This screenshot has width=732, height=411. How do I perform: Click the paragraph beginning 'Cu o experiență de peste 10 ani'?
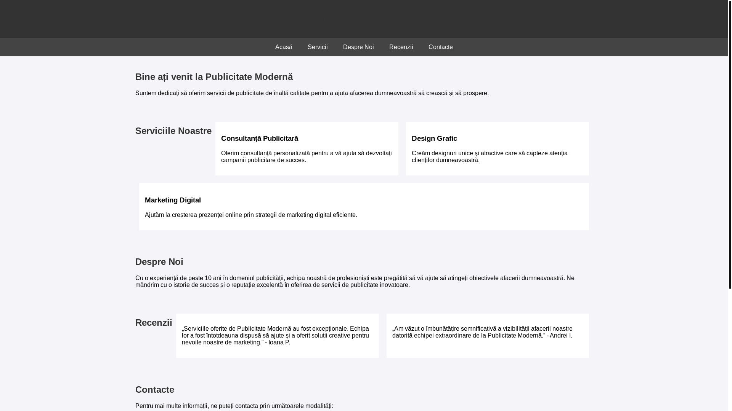pyautogui.click(x=355, y=282)
